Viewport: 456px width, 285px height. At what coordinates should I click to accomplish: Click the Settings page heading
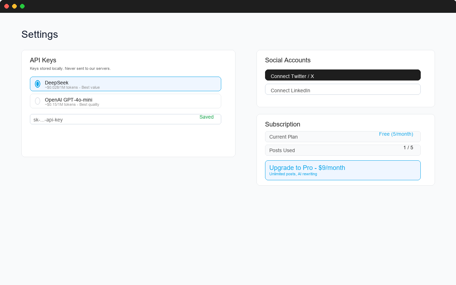(x=40, y=34)
